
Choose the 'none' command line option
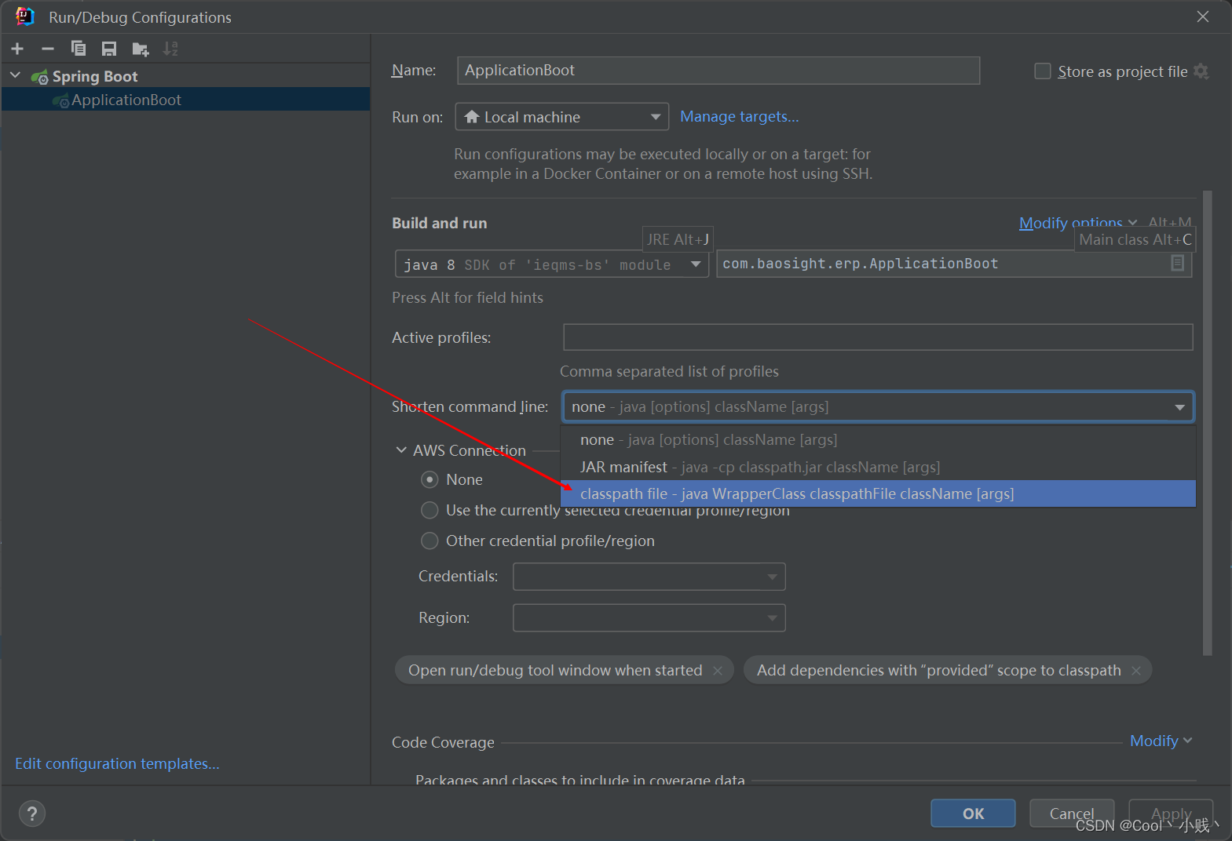pos(878,439)
